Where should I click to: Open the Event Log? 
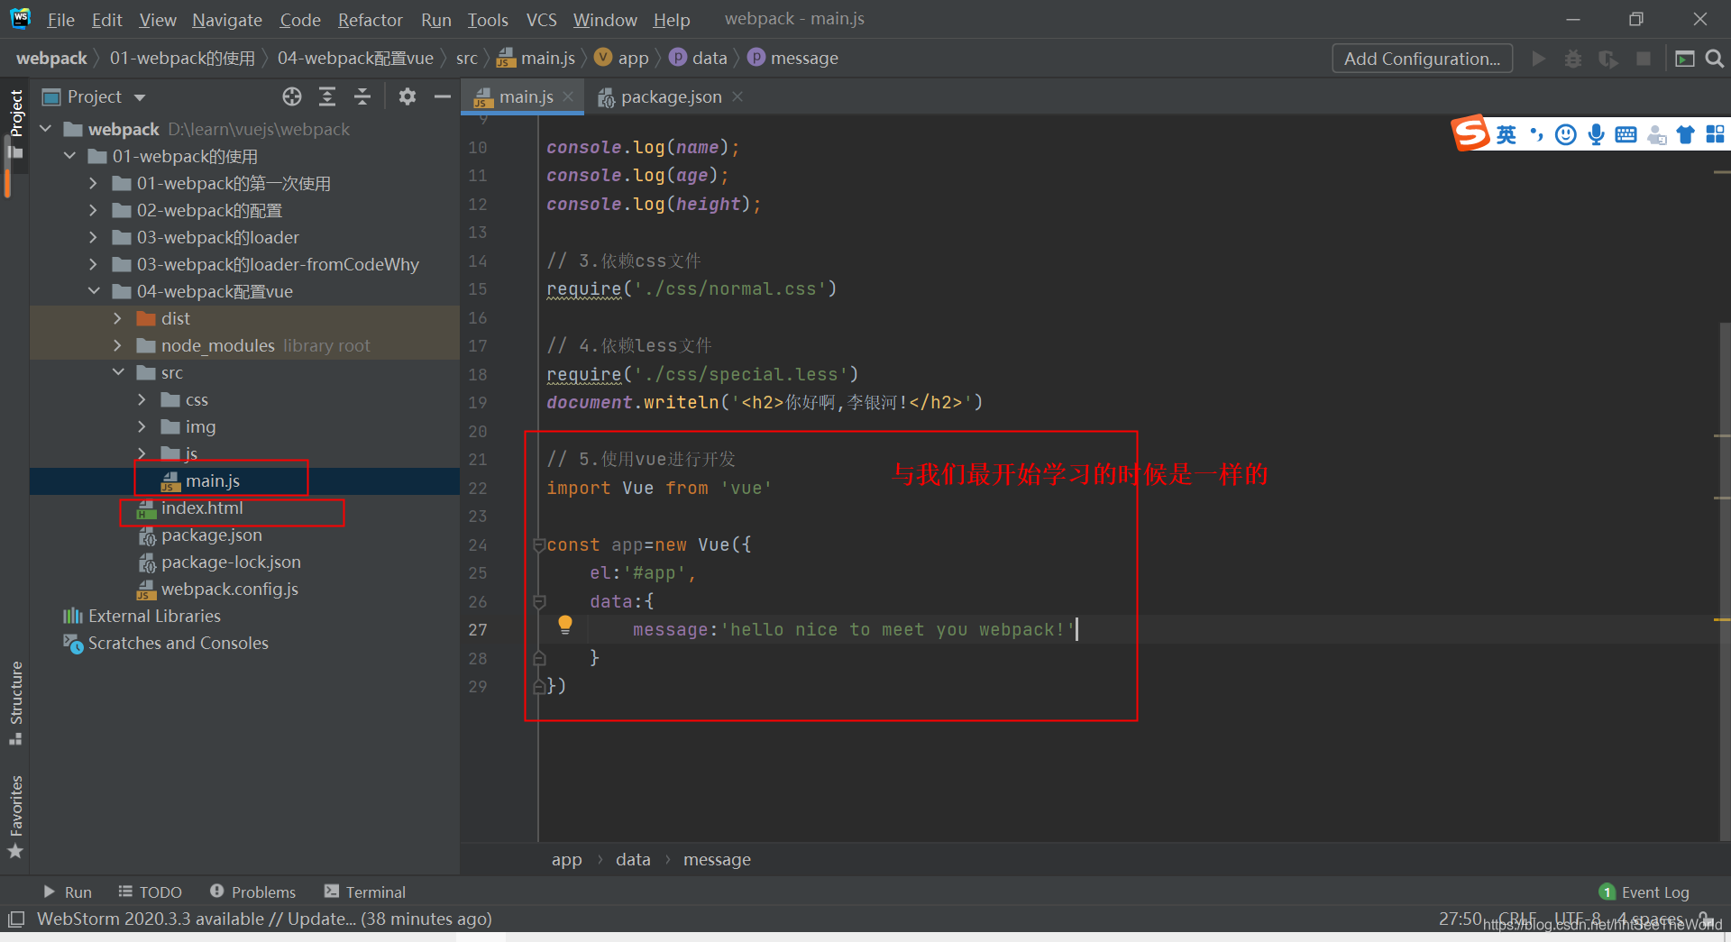[1644, 892]
